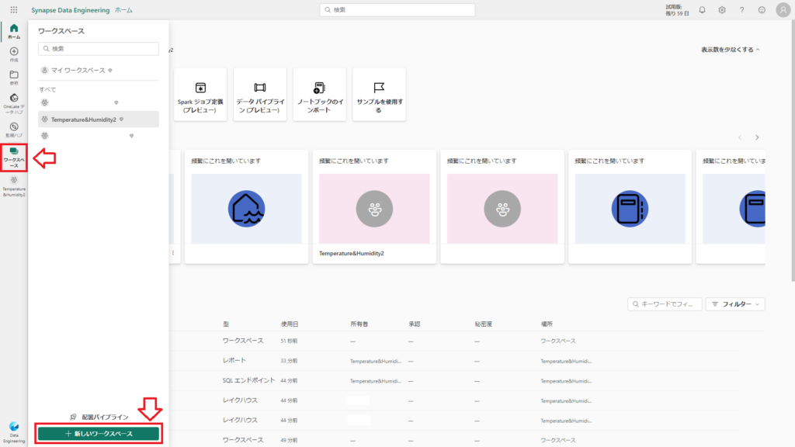Open the settings gear icon
Image resolution: width=795 pixels, height=447 pixels.
722,10
